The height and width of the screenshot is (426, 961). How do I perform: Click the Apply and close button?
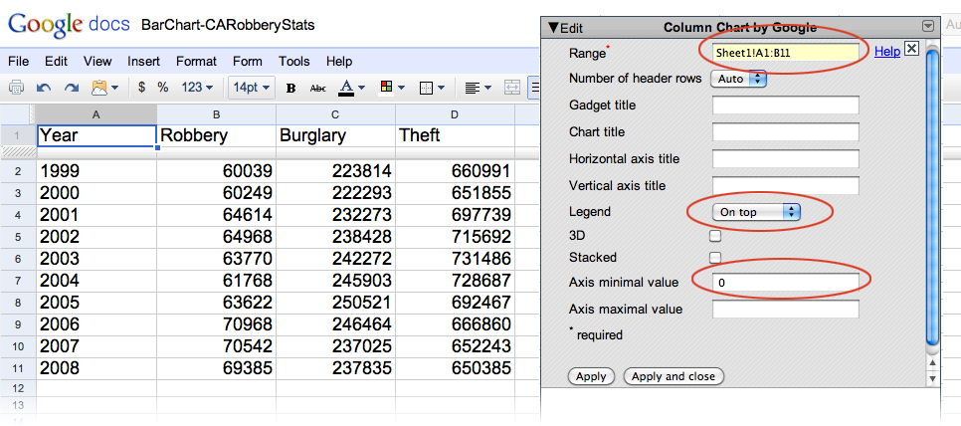click(673, 376)
